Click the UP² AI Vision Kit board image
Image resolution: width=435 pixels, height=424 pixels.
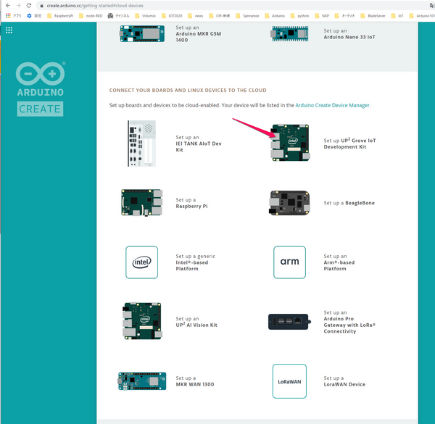[x=142, y=321]
